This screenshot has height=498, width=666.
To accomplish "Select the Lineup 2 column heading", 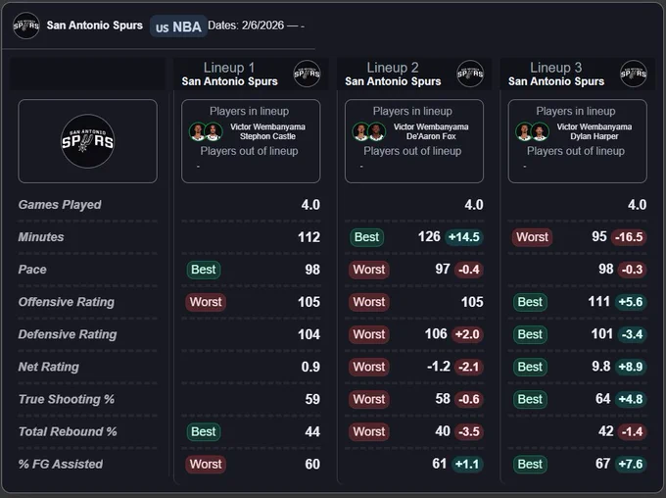I will (x=393, y=68).
